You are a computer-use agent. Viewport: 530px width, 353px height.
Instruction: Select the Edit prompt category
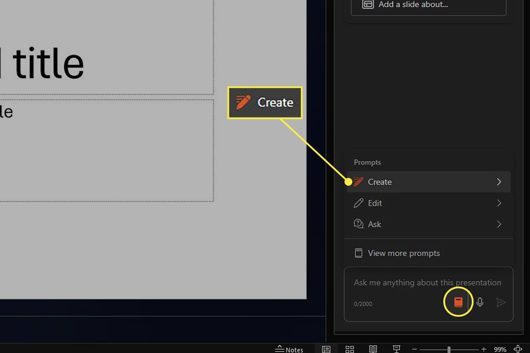click(375, 203)
